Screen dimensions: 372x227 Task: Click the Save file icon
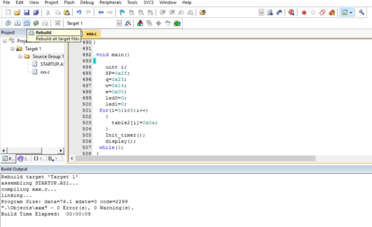[x=27, y=12]
